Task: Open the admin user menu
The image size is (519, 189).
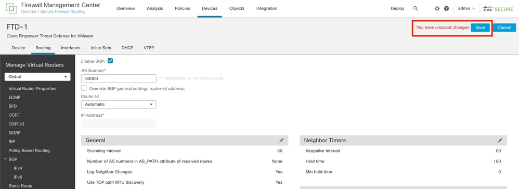Action: 466,9
